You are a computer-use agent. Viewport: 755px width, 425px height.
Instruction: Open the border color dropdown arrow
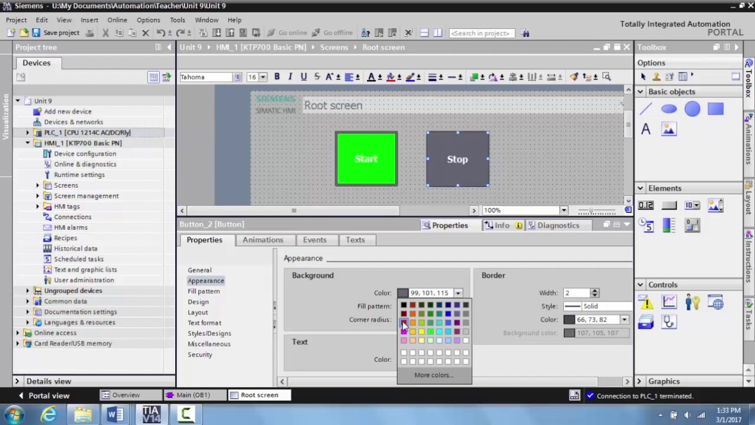pyautogui.click(x=624, y=320)
